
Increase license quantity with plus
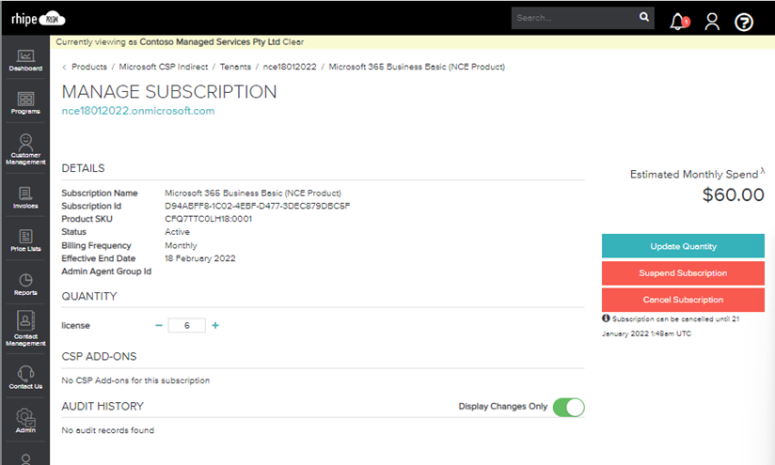click(x=215, y=325)
